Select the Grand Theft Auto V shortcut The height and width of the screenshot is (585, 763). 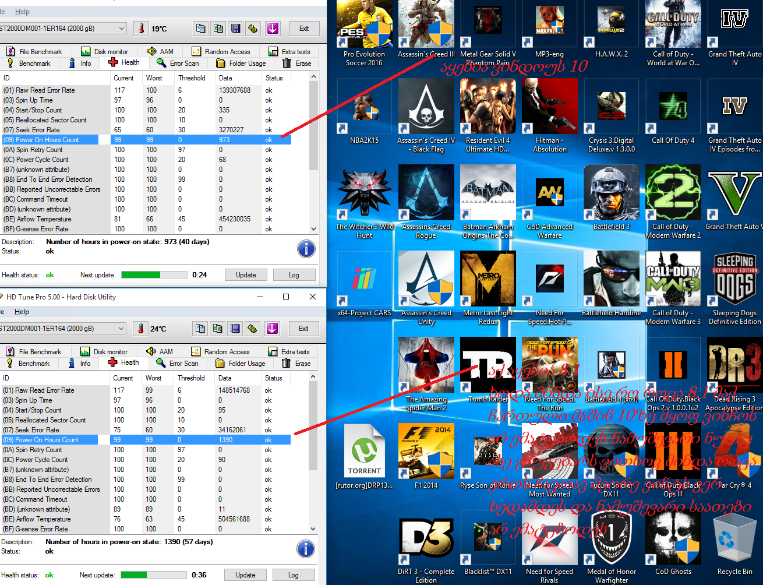(x=734, y=198)
